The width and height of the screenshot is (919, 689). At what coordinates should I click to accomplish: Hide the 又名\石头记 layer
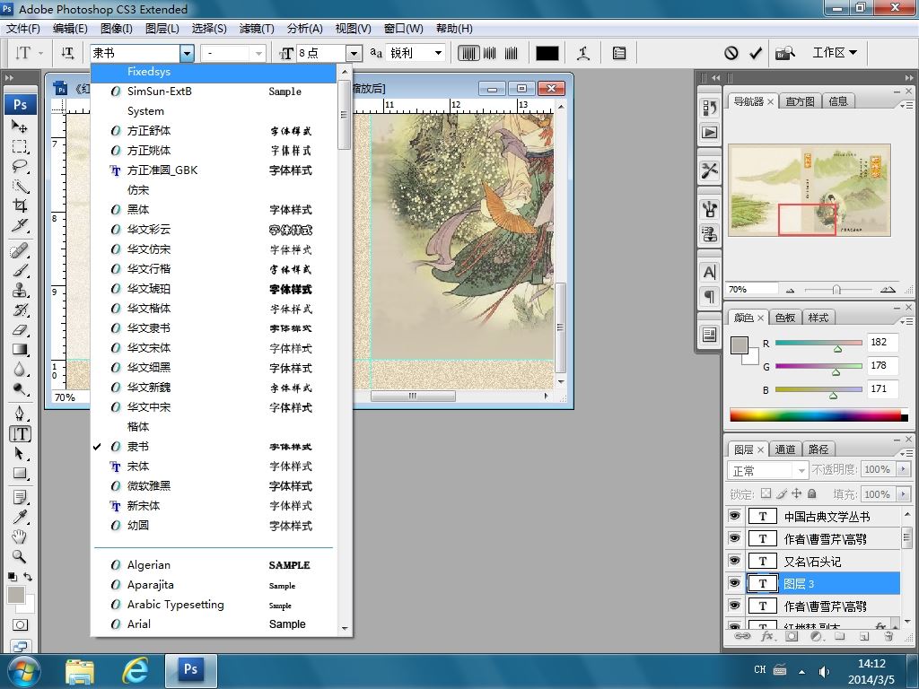point(734,561)
